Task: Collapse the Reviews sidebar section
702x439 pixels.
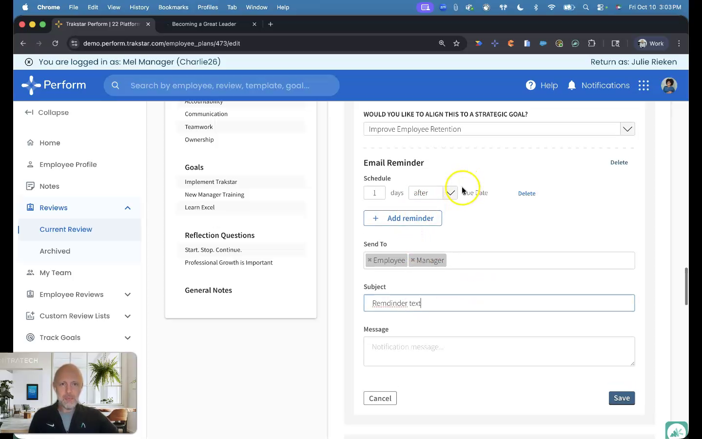Action: point(128,208)
